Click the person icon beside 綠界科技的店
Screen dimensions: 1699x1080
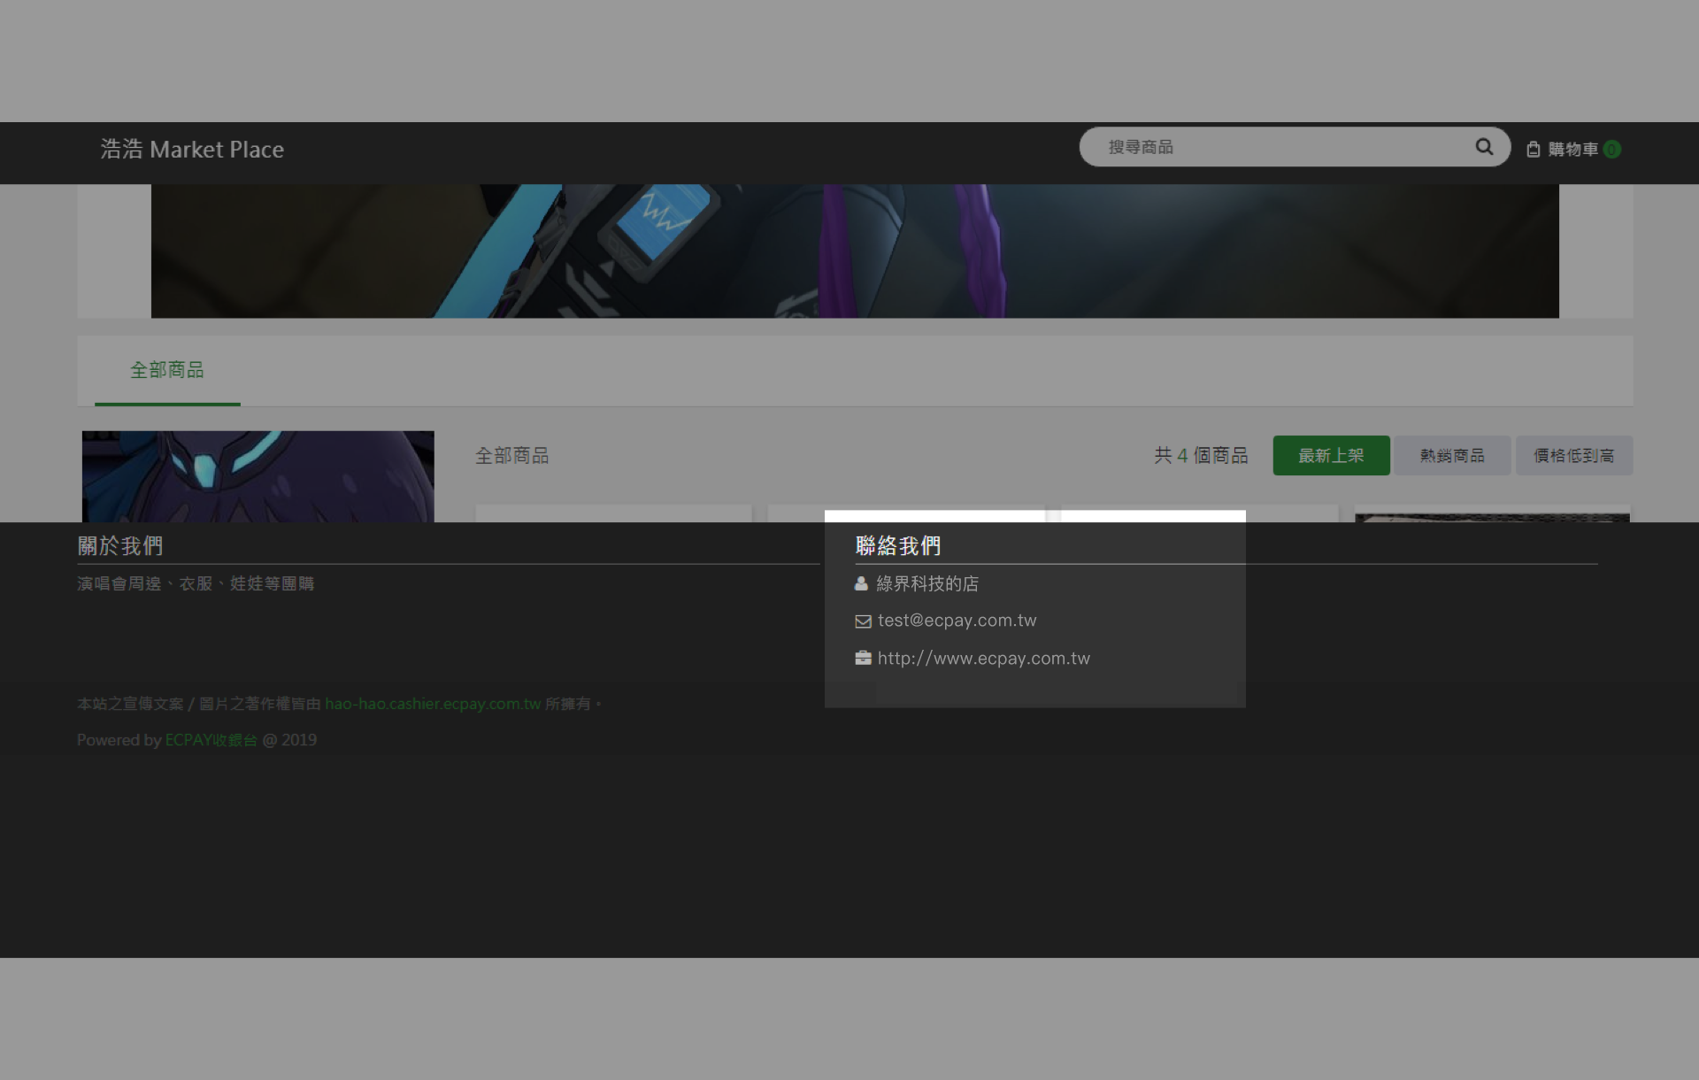pos(861,583)
